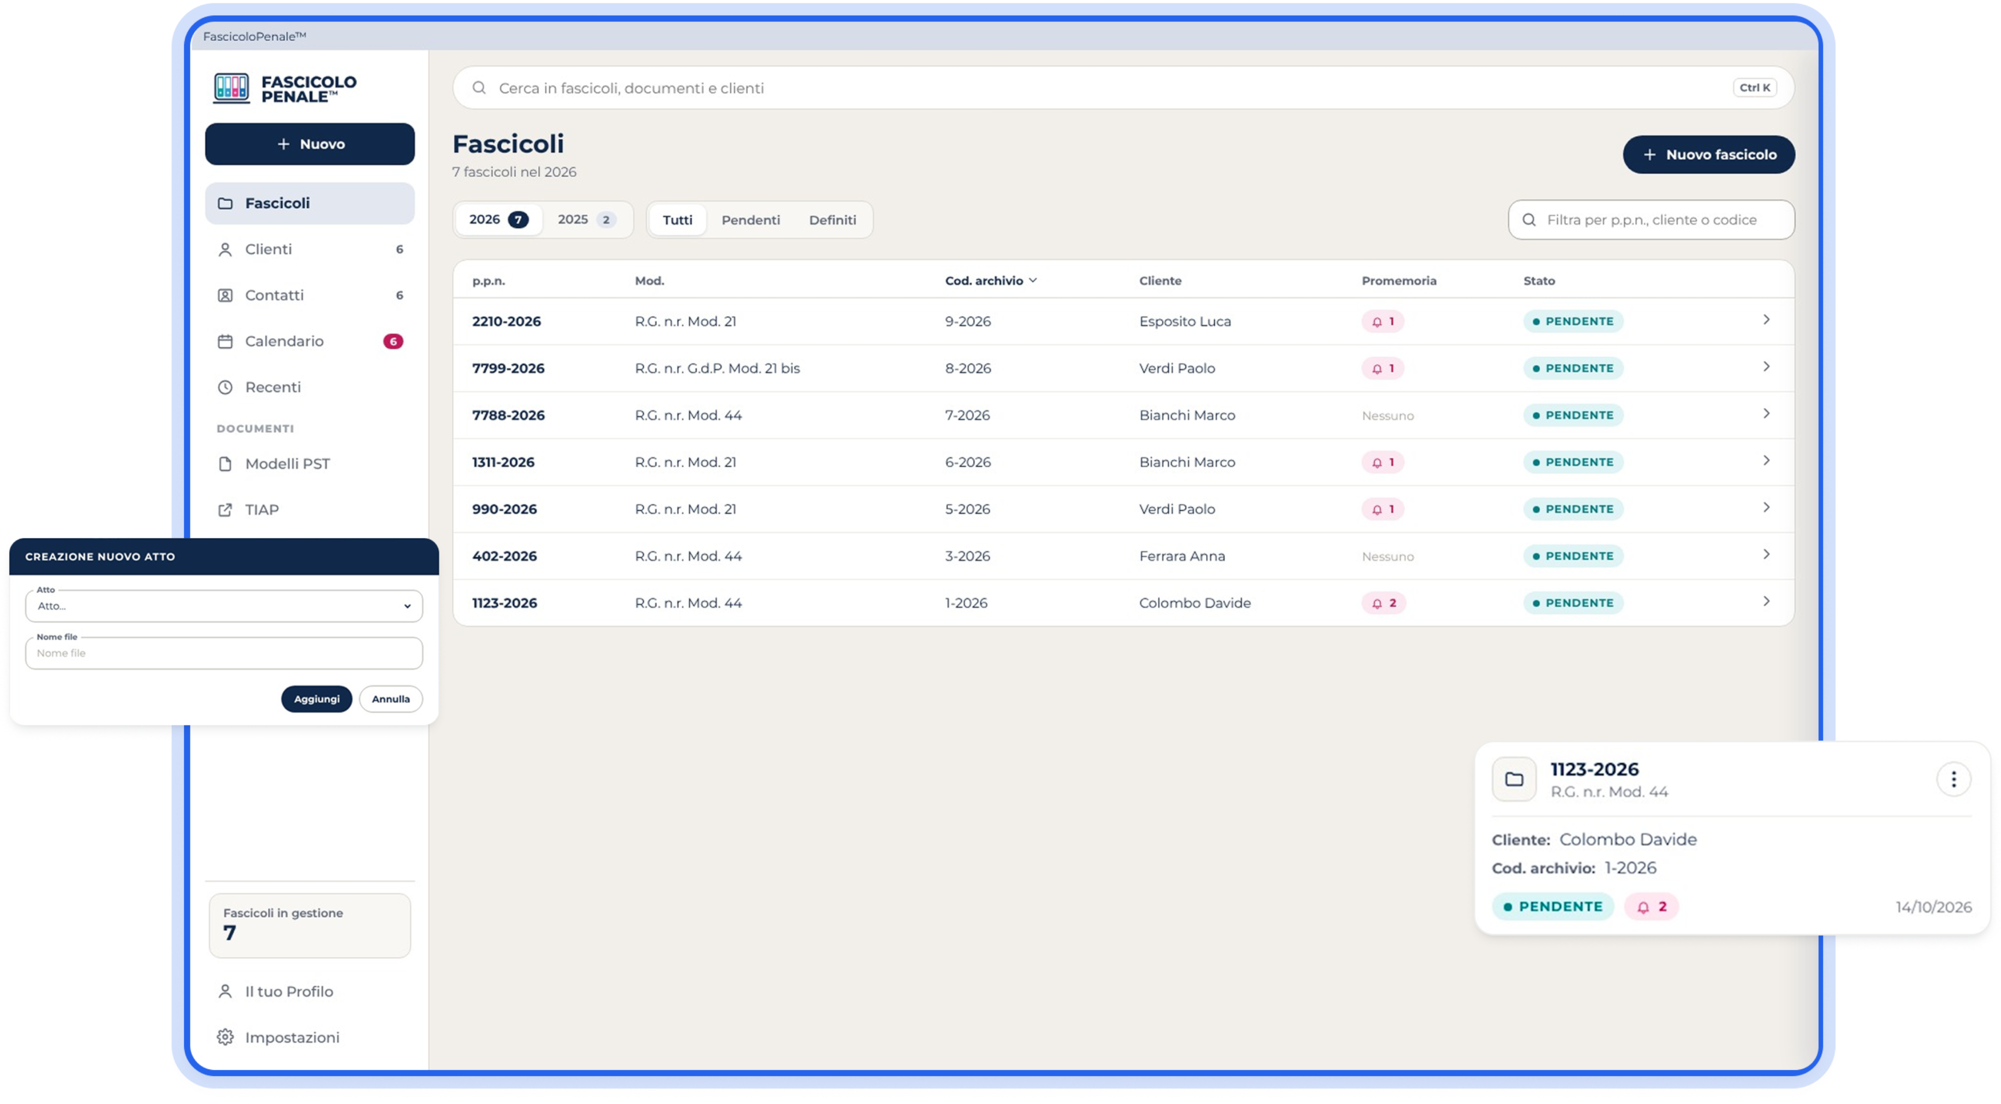Screen dimensions: 2001x1104
Task: Expand the 2210-2026 row chevron
Action: (1767, 320)
